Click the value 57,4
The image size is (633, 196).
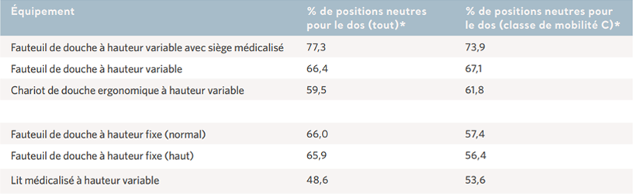pos(475,134)
